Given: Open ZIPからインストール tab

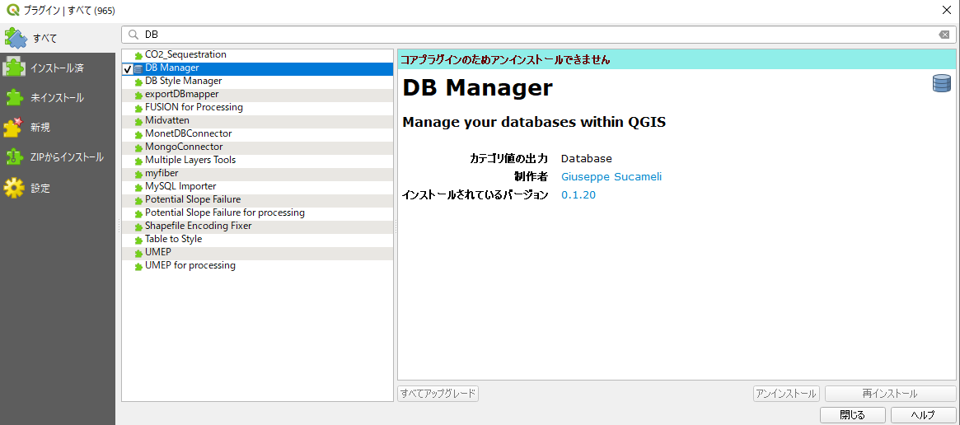Looking at the screenshot, I should pyautogui.click(x=67, y=157).
